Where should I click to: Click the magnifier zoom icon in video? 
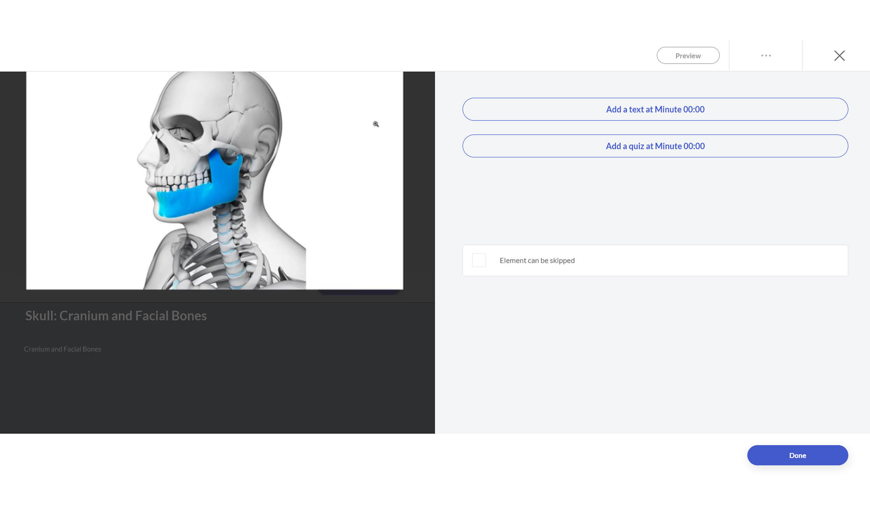coord(376,124)
